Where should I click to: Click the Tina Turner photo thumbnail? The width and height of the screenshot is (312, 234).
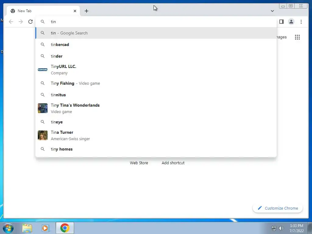tap(43, 135)
